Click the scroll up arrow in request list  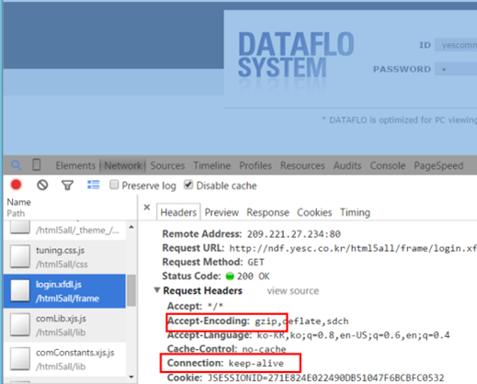tap(131, 227)
